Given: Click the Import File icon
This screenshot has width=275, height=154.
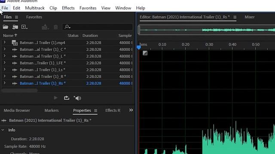Looking at the screenshot, I should point(15,27).
